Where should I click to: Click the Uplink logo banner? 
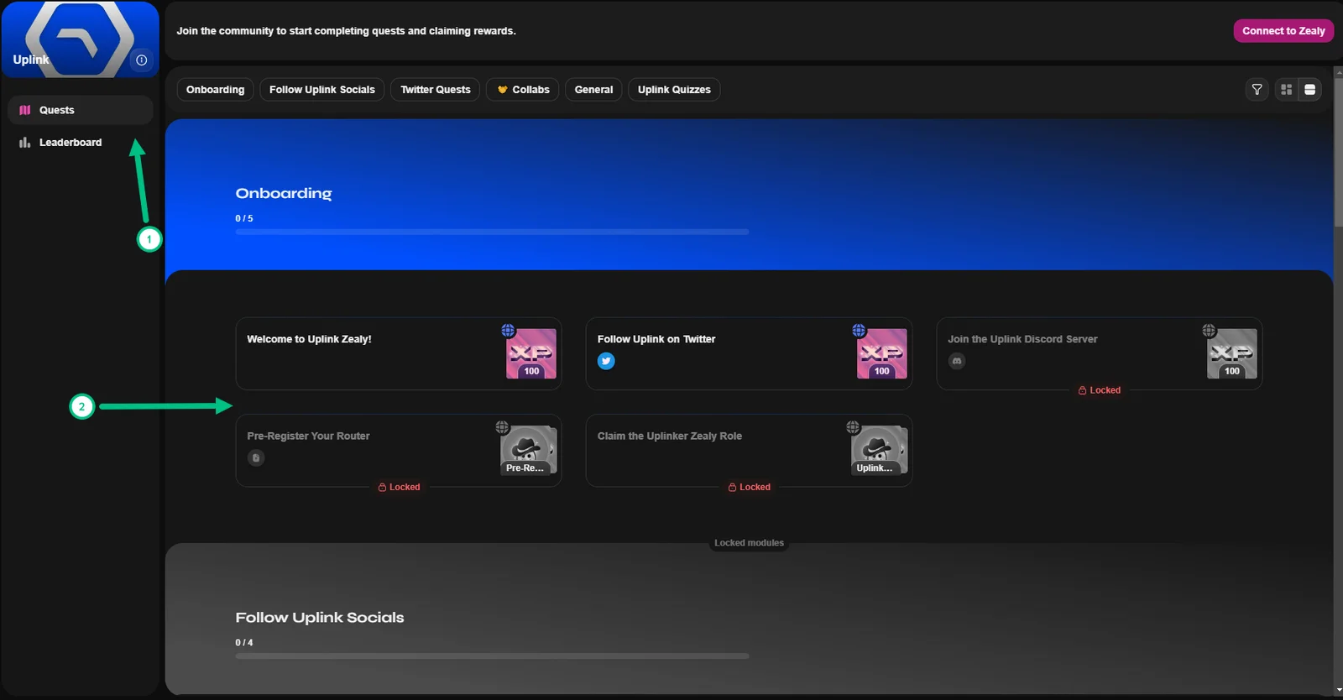[x=81, y=39]
